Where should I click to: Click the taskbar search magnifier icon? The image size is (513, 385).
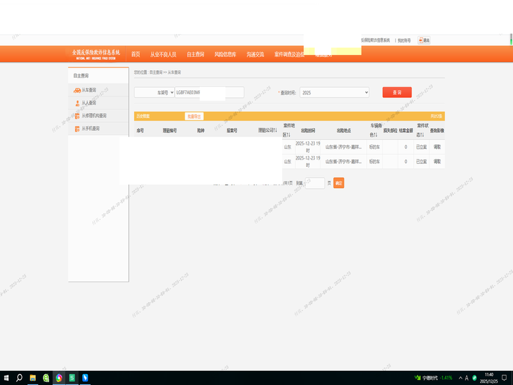20,377
